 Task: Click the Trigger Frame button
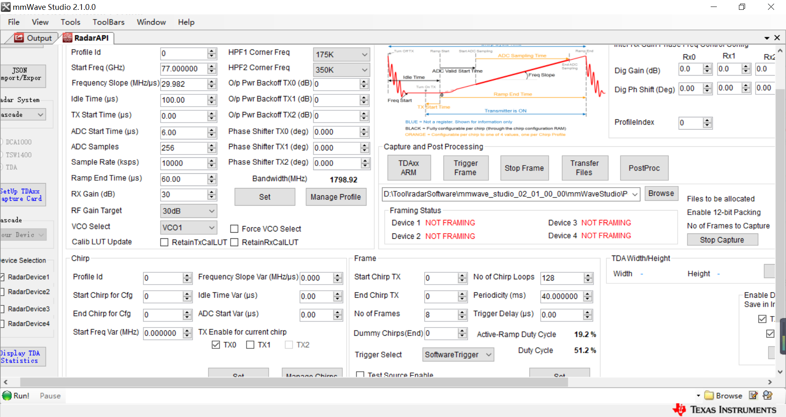[466, 168]
